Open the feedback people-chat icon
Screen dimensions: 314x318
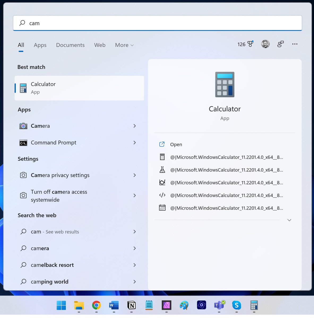(x=281, y=44)
